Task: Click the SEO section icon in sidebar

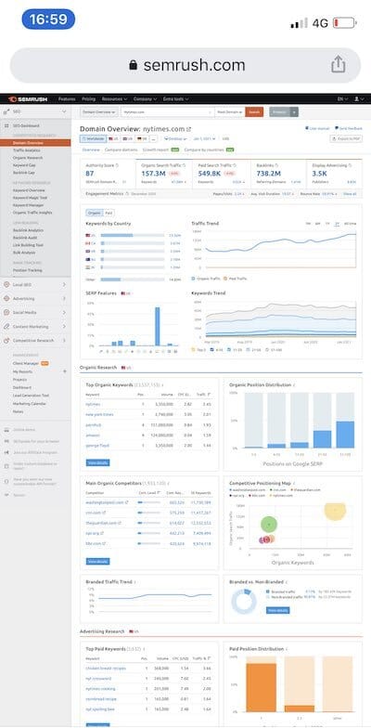Action: click(6, 111)
